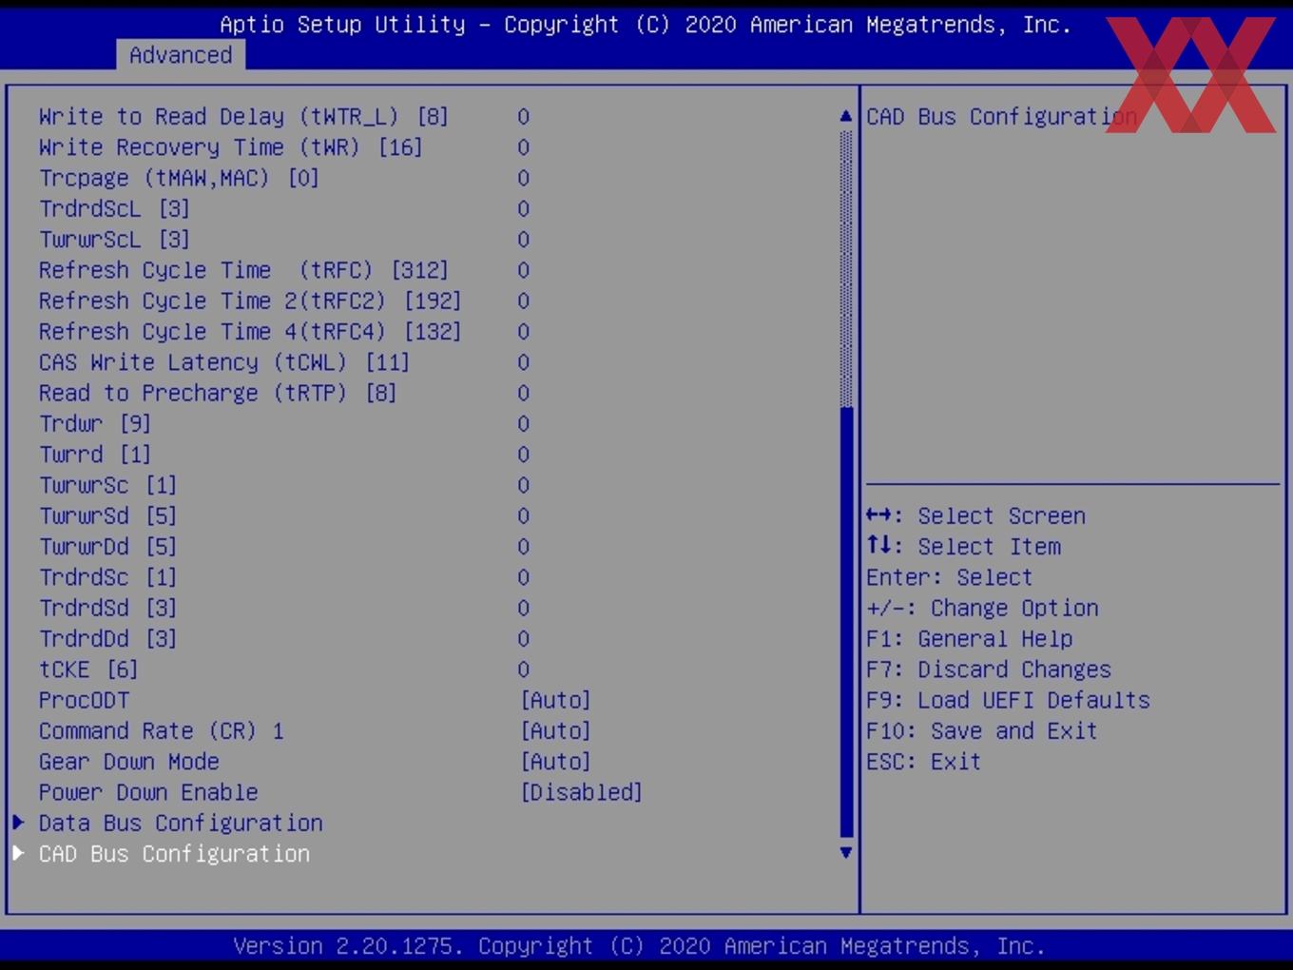
Task: Select Read to Precharge (tRTP) row
Action: tap(284, 394)
